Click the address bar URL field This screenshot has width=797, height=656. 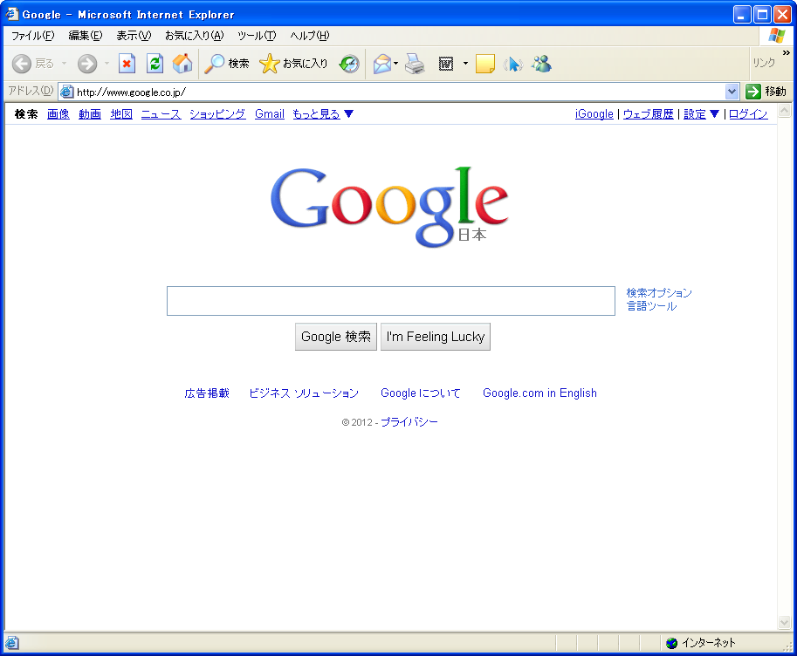tap(399, 92)
